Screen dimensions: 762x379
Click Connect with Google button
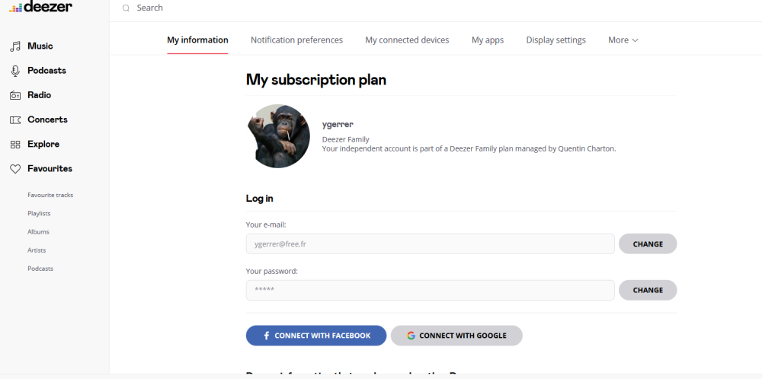456,336
